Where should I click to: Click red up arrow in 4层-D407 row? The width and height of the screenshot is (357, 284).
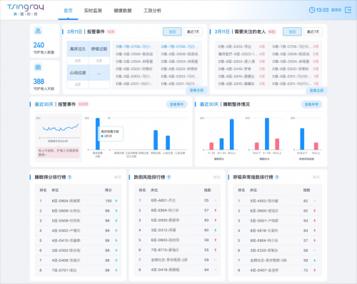(315, 270)
